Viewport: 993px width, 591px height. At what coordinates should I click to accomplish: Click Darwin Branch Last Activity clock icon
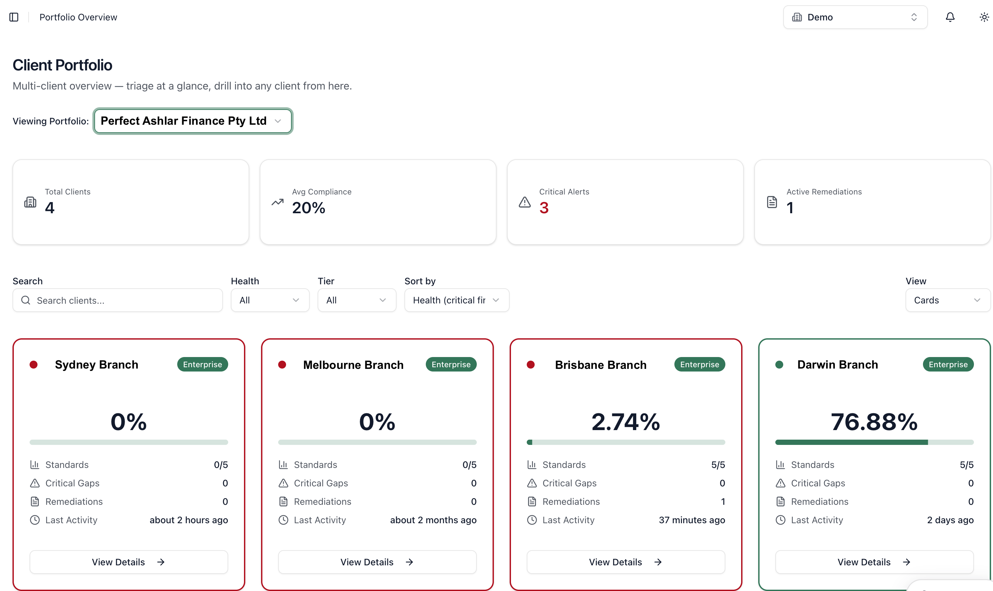(781, 520)
